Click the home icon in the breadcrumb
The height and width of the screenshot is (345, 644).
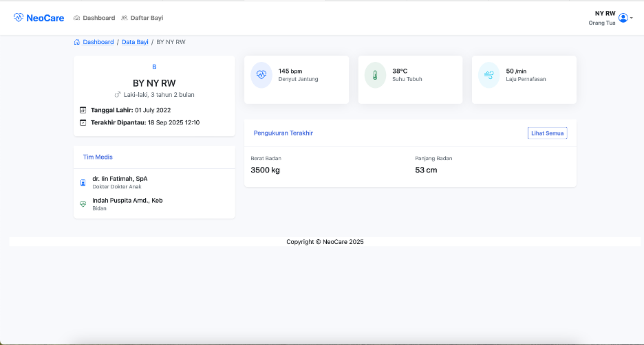coord(77,42)
